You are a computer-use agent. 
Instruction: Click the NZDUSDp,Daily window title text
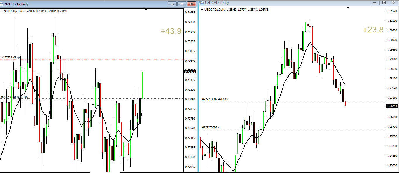point(16,4)
